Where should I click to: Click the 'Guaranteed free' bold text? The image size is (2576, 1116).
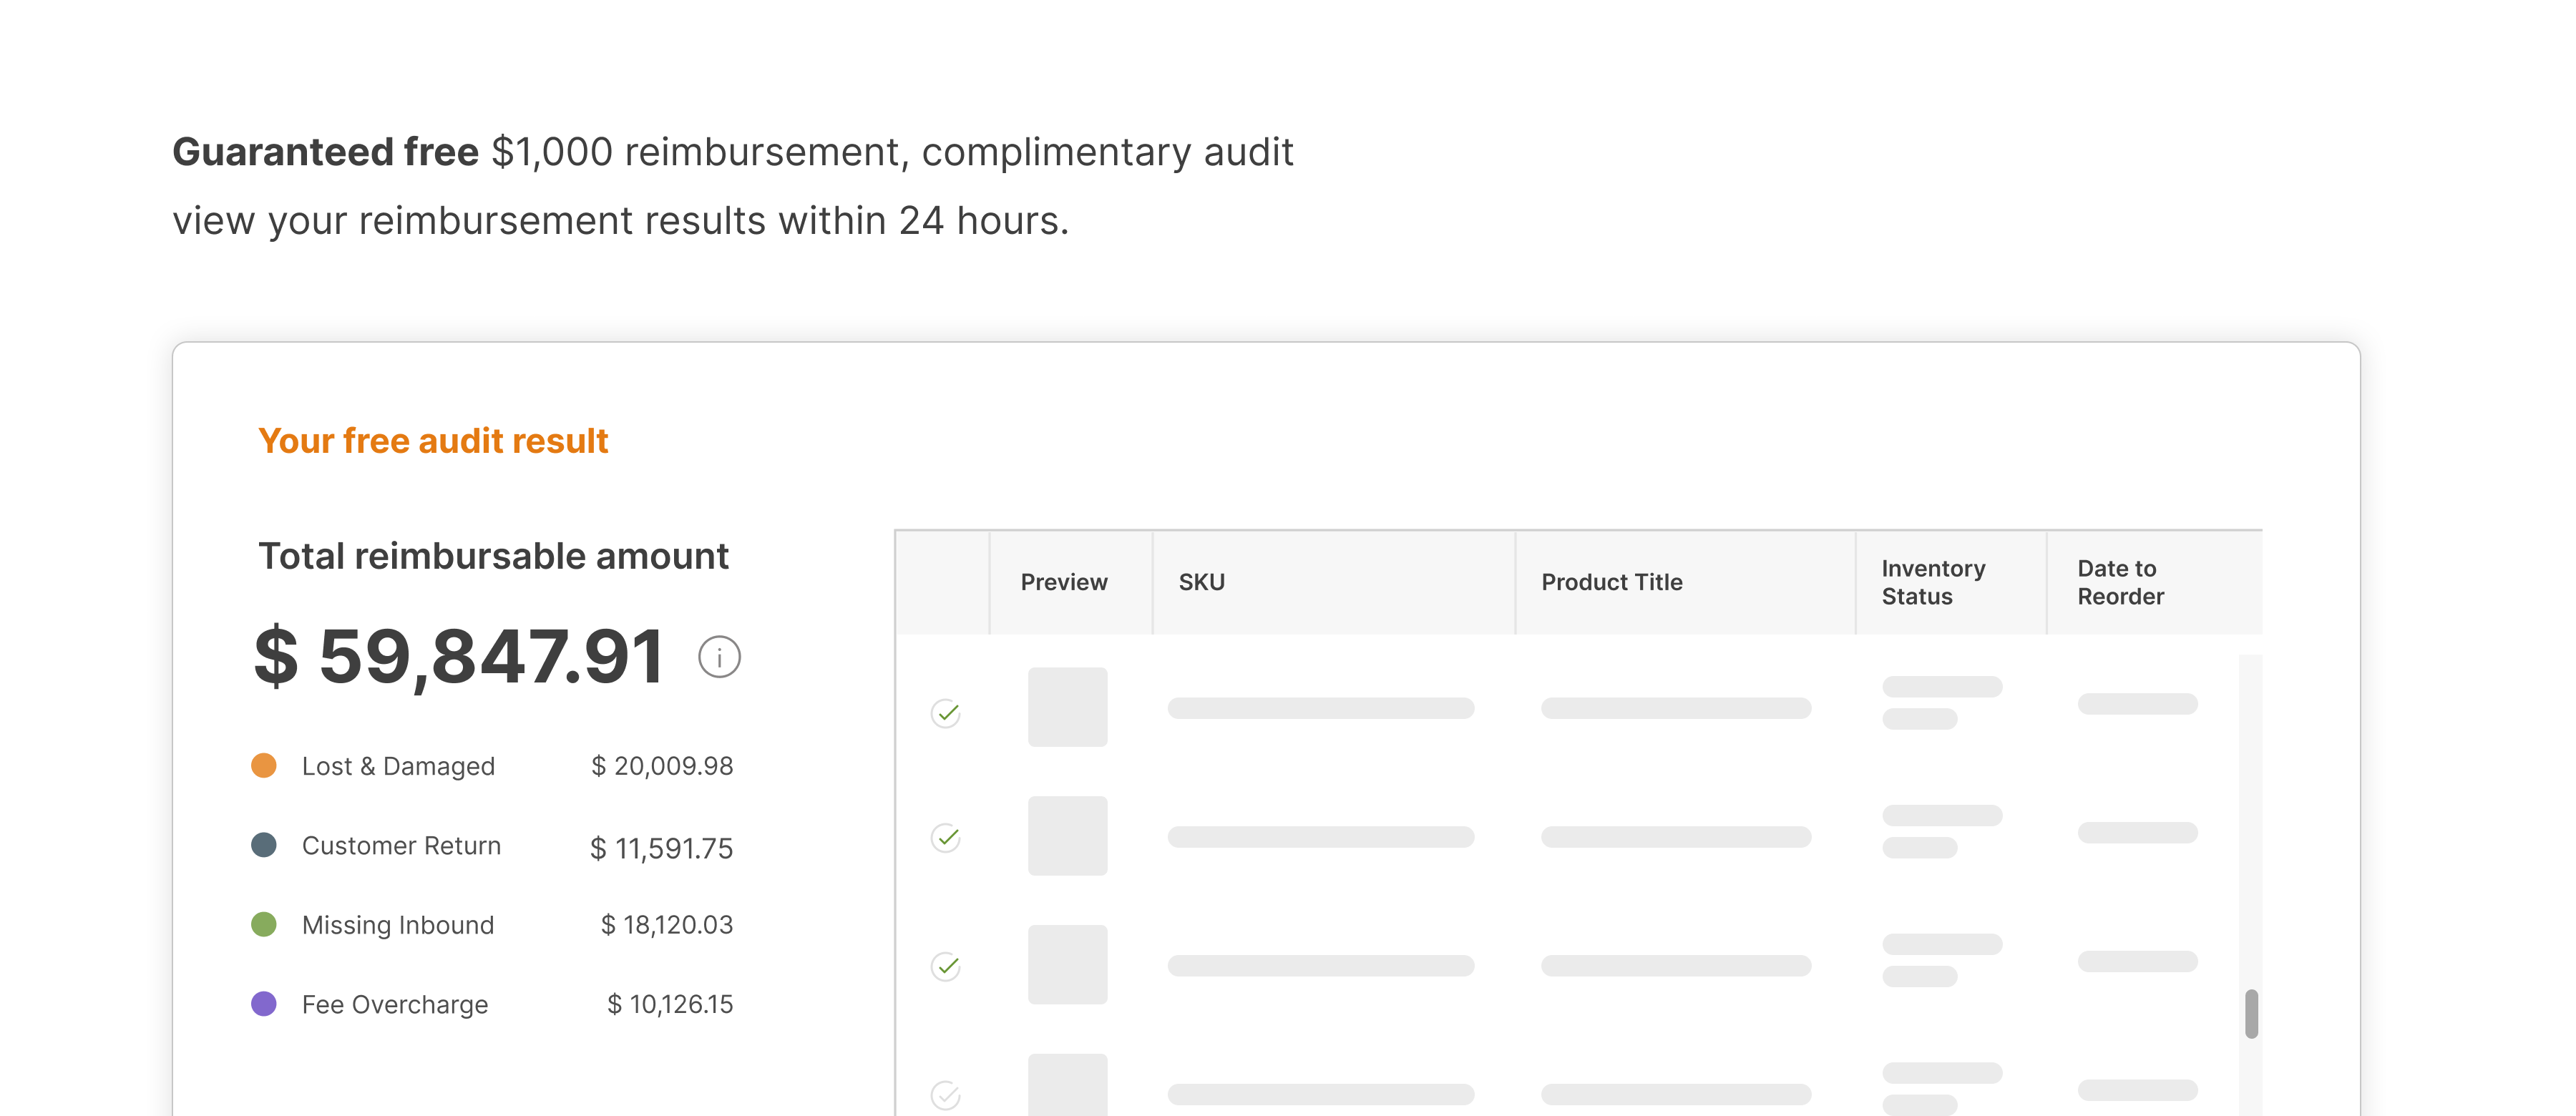[x=325, y=152]
